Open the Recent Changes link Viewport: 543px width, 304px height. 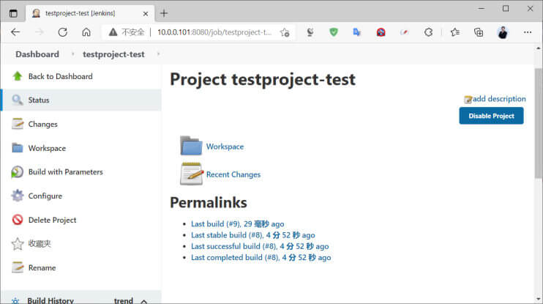click(233, 174)
